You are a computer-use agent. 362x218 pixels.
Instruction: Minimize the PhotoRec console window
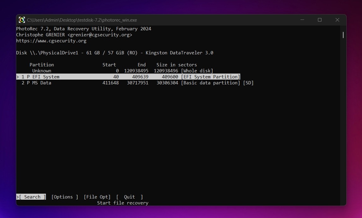coord(302,20)
